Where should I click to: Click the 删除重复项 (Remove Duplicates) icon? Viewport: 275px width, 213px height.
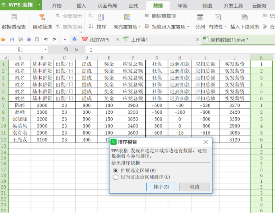(147, 16)
